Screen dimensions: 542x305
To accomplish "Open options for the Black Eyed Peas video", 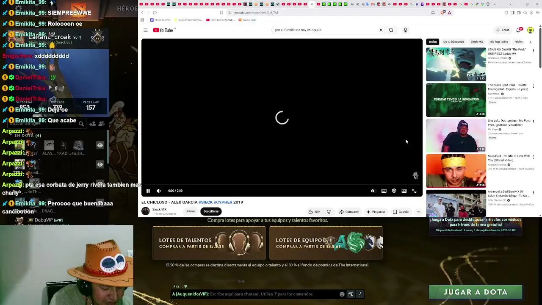I will (533, 86).
